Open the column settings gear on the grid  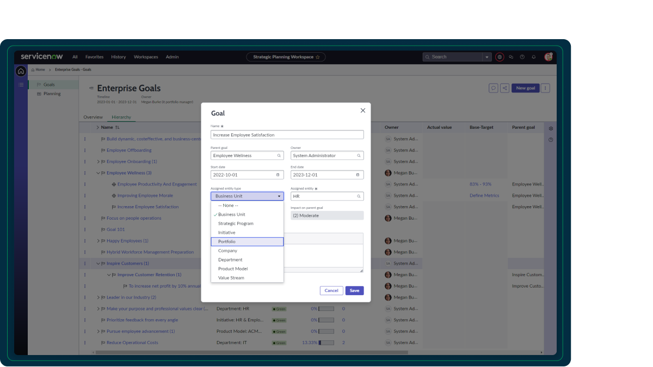[x=551, y=127]
